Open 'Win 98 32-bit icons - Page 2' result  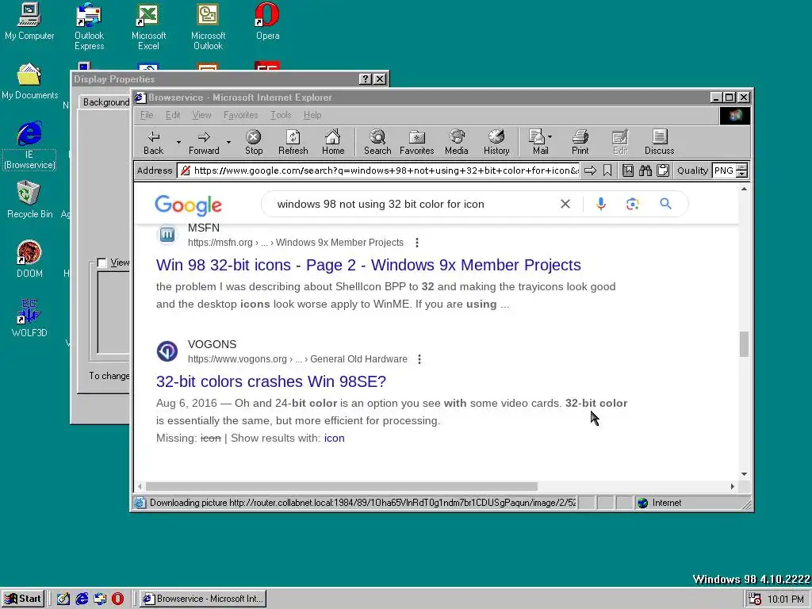pyautogui.click(x=368, y=265)
